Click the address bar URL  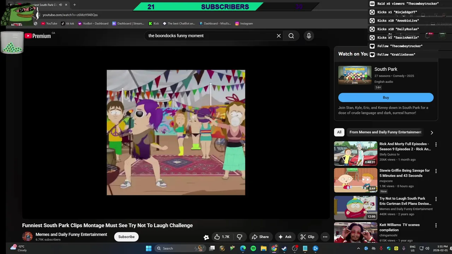coord(70,15)
